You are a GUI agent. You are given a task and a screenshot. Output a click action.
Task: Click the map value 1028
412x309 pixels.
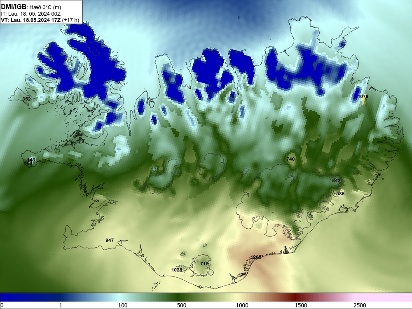(x=177, y=270)
